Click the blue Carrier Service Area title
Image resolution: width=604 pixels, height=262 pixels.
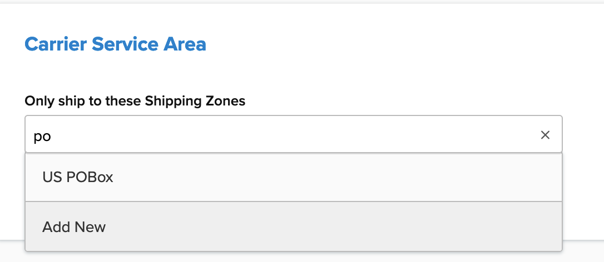pyautogui.click(x=115, y=44)
